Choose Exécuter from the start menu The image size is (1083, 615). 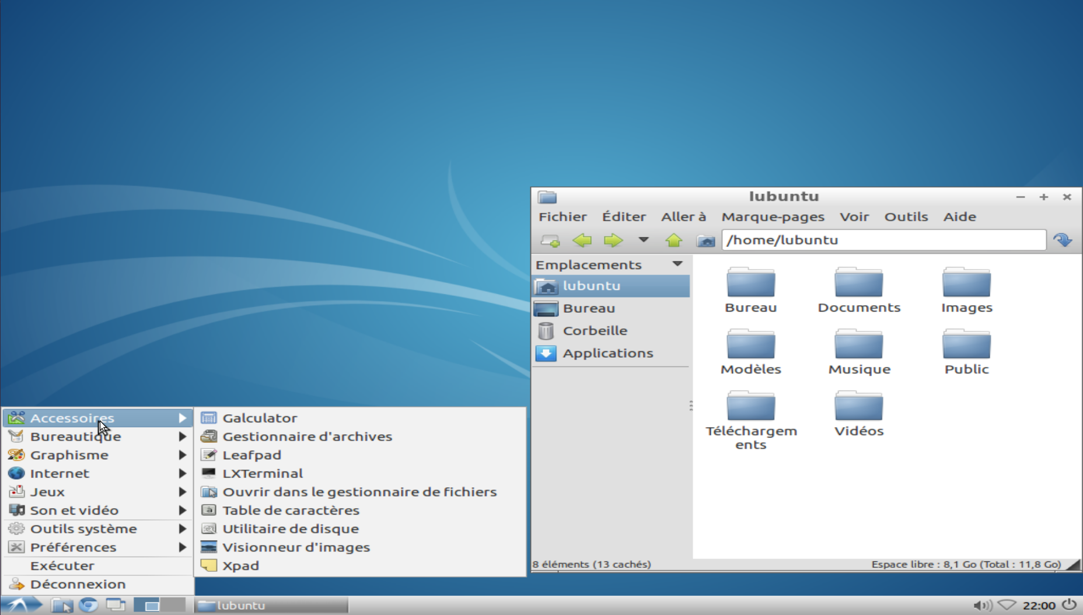(98, 566)
